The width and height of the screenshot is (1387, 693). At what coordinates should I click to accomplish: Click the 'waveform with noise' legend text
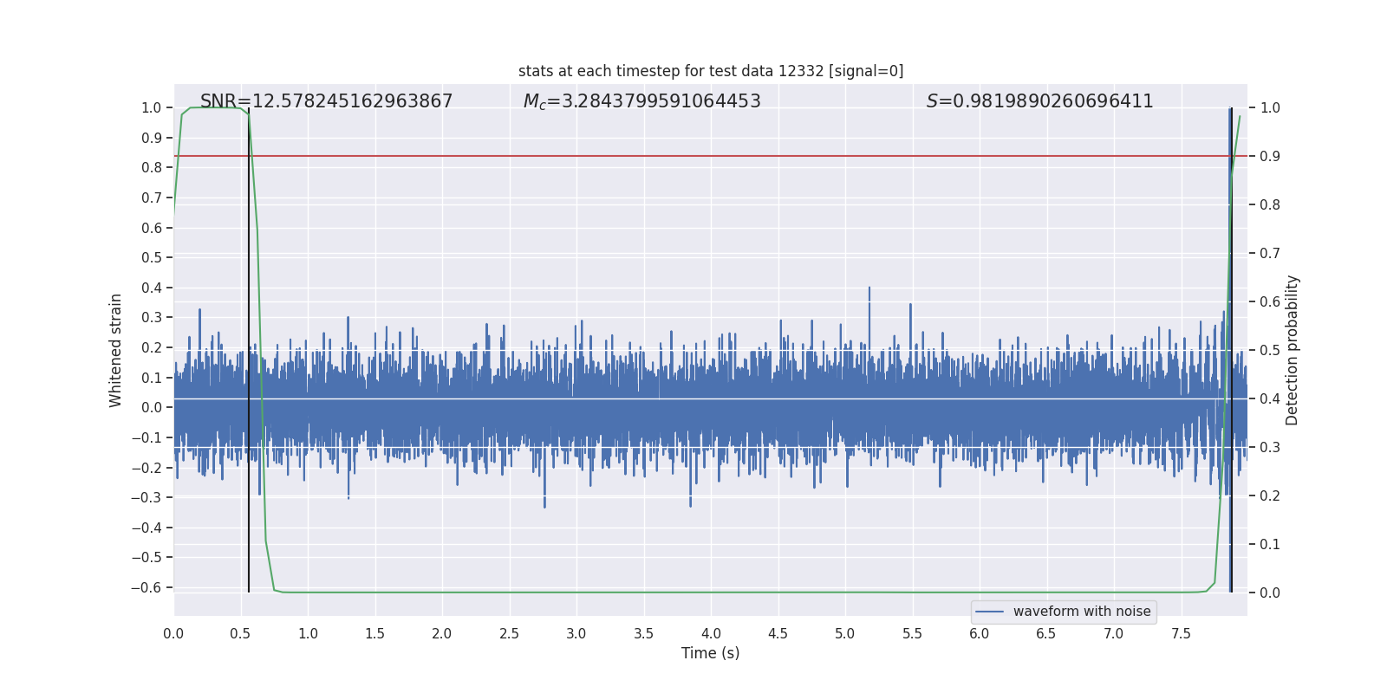(1082, 612)
